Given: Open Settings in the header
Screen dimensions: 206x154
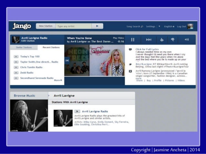Looking at the screenshot, I should tap(150, 26).
